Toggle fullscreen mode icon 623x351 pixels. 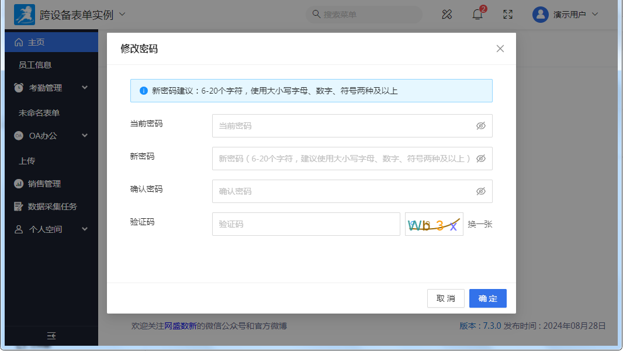508,15
